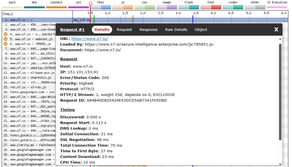Viewport: 292px width, 167px height.
Task: Click the red timeline marker handle
Action: tap(90, 3)
